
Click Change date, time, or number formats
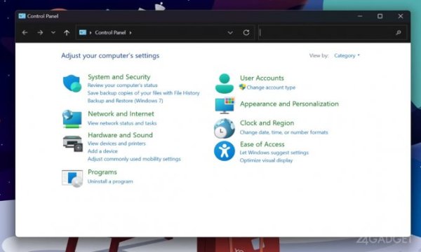pyautogui.click(x=283, y=132)
